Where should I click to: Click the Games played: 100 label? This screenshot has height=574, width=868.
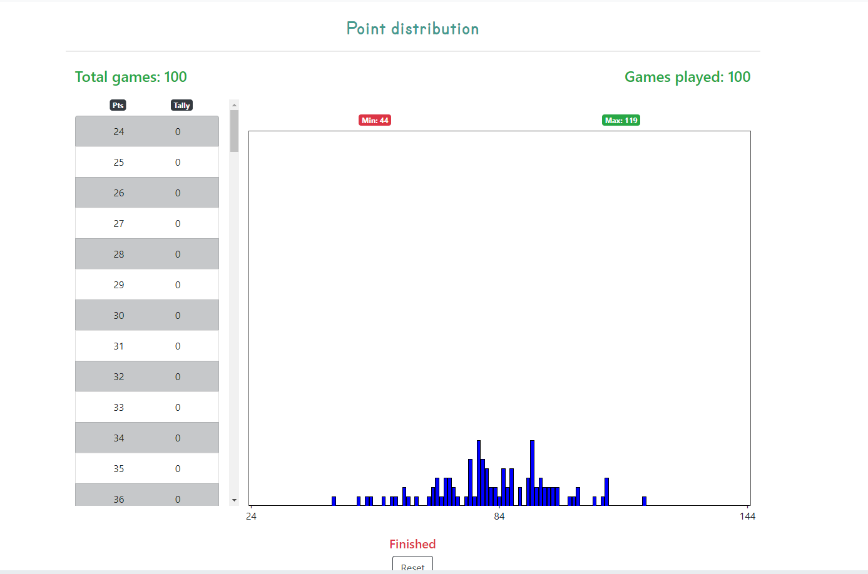(687, 77)
